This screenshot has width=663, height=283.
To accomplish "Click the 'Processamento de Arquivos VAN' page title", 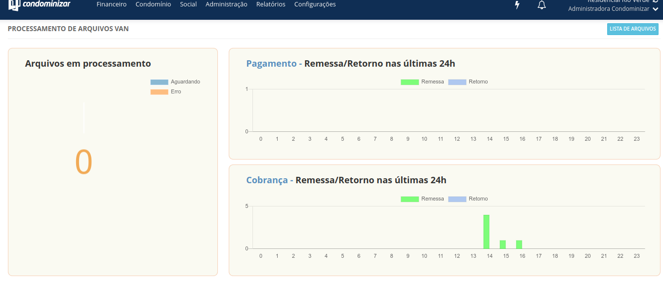I will (68, 29).
